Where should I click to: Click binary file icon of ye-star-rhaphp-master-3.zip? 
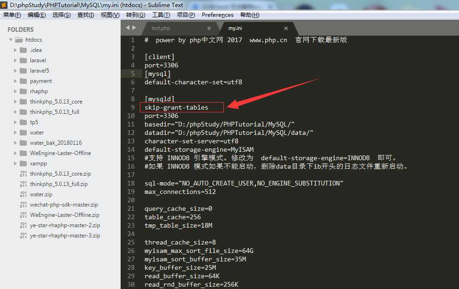(x=23, y=236)
